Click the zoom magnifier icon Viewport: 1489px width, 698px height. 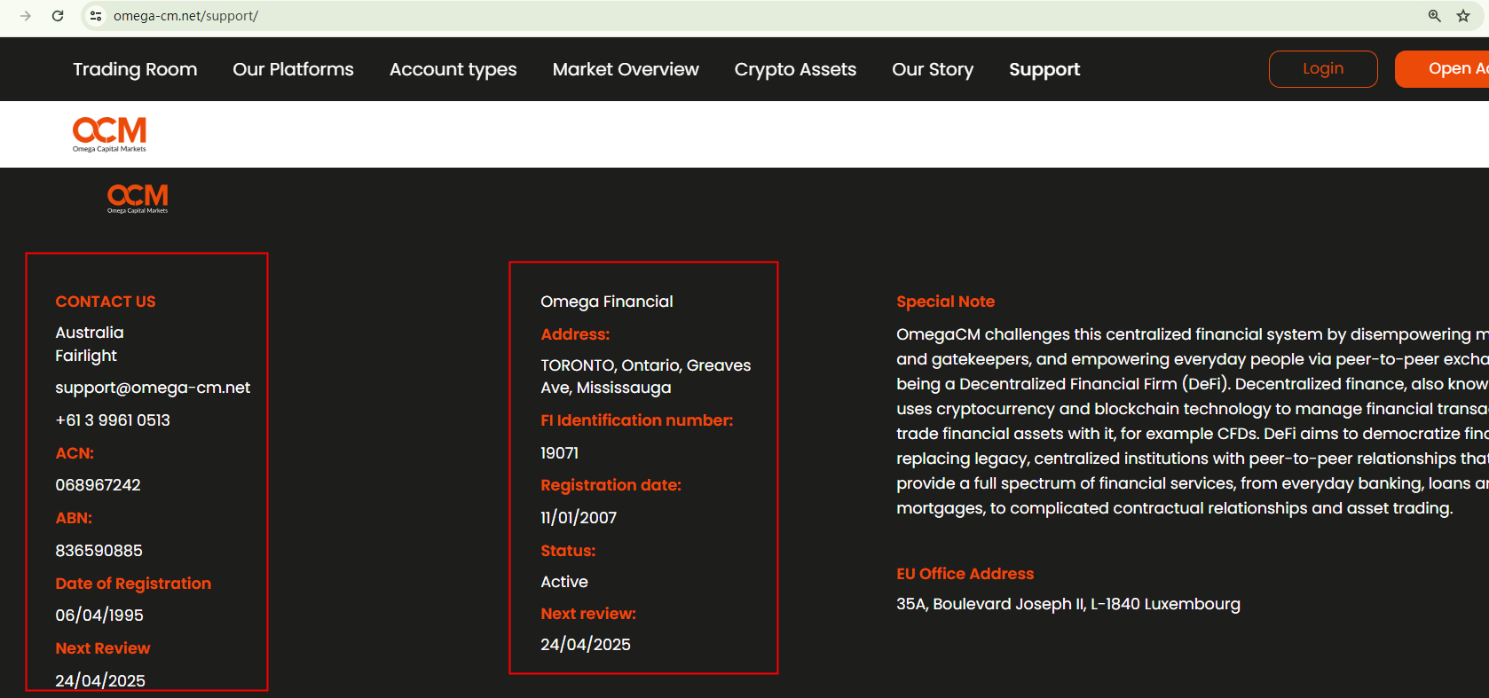pos(1434,16)
